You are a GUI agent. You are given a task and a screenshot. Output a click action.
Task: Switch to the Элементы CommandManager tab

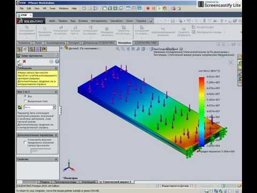point(24,43)
